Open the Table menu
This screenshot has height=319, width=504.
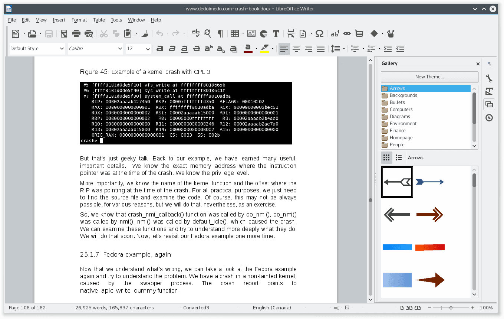(99, 20)
